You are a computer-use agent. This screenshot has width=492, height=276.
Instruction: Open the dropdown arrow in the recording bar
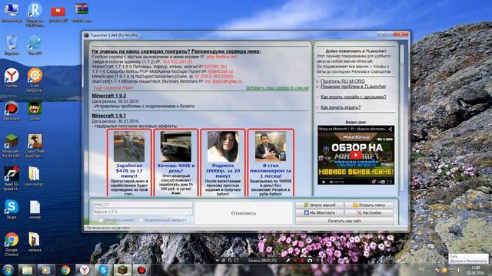coord(217,261)
